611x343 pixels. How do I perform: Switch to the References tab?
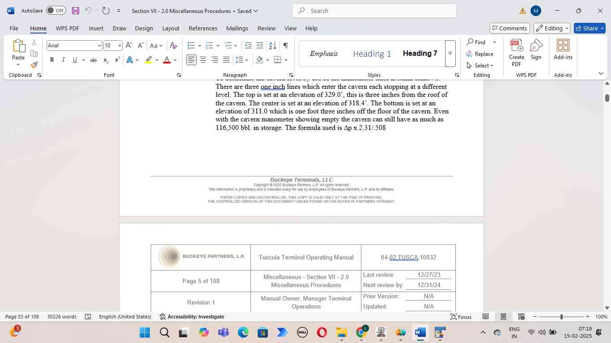pyautogui.click(x=203, y=28)
